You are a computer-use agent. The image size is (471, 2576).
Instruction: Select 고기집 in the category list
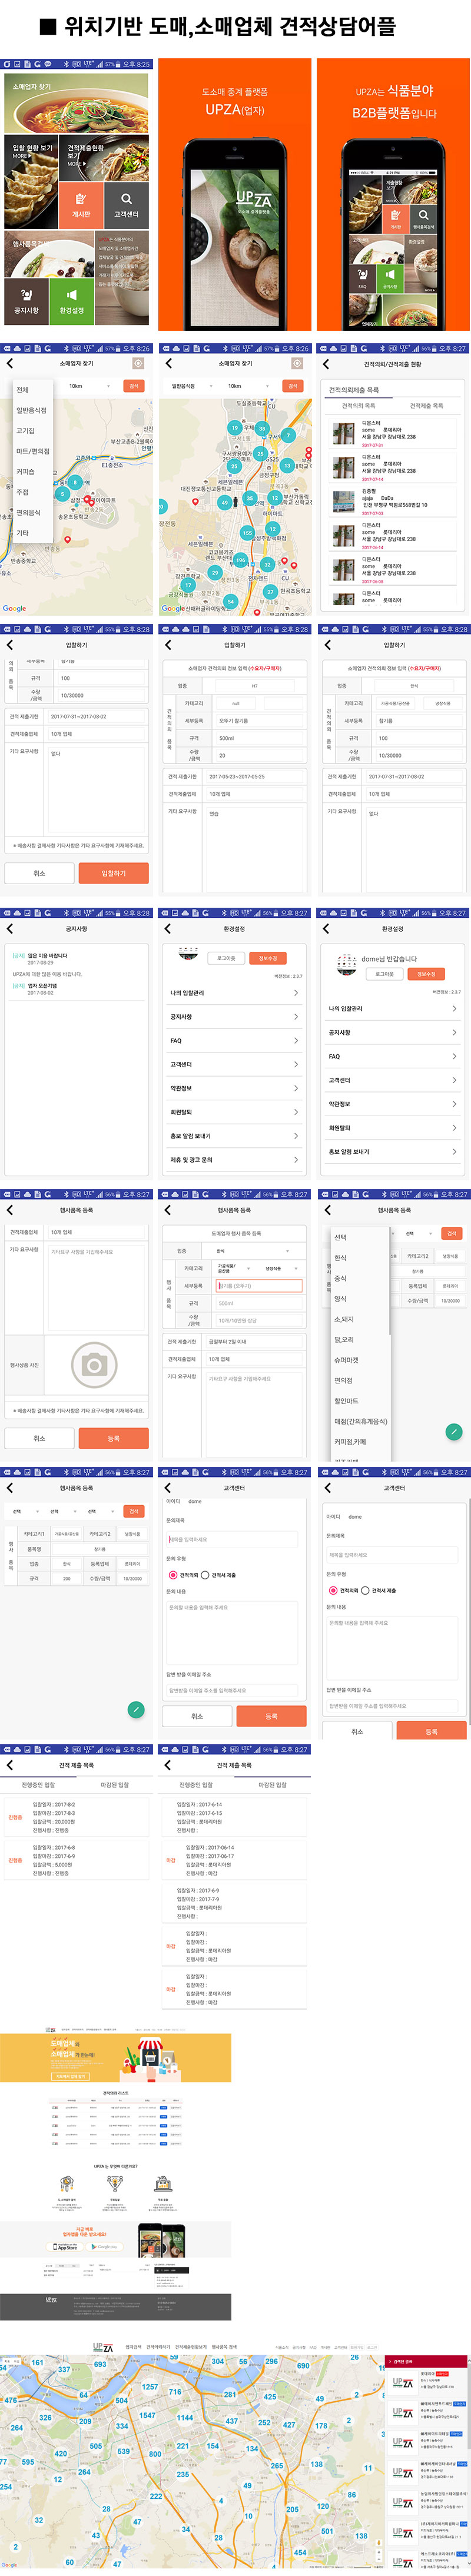pos(25,431)
